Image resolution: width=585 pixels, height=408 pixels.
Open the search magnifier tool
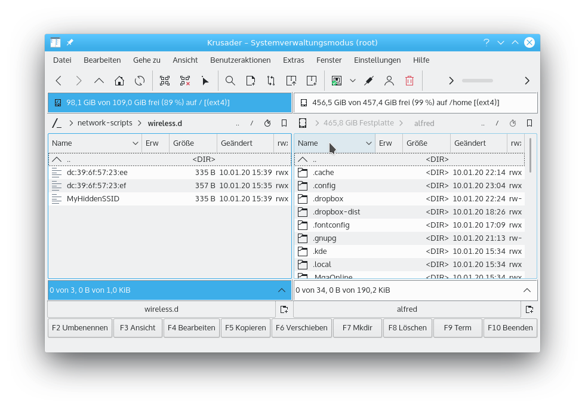point(230,81)
